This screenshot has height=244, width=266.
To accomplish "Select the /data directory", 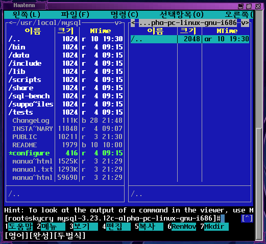I will tap(65, 56).
